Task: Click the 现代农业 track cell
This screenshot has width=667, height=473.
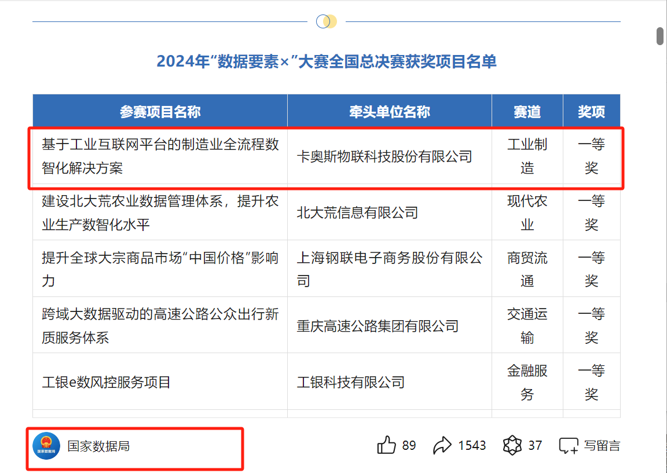Action: tap(527, 212)
